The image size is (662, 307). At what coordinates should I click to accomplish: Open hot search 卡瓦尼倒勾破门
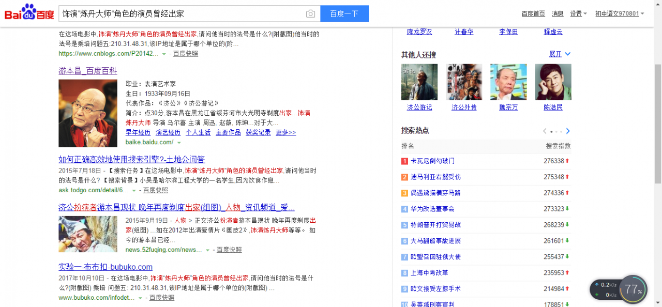point(432,161)
